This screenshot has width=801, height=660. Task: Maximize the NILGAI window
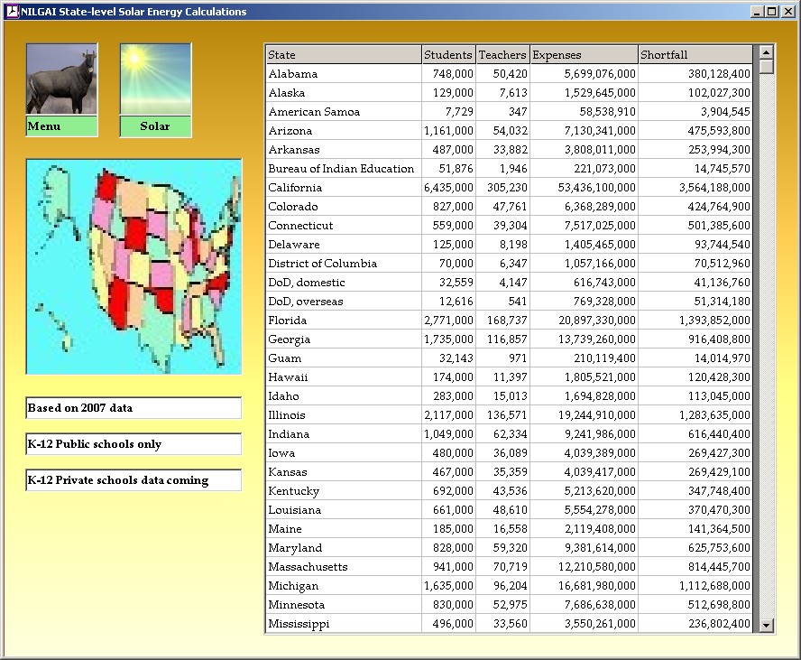click(x=771, y=12)
